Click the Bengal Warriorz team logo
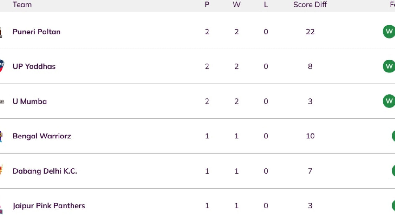 (x=1, y=136)
